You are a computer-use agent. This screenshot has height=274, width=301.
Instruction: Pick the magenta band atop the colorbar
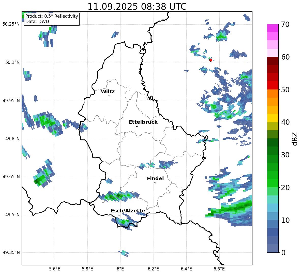(x=273, y=28)
